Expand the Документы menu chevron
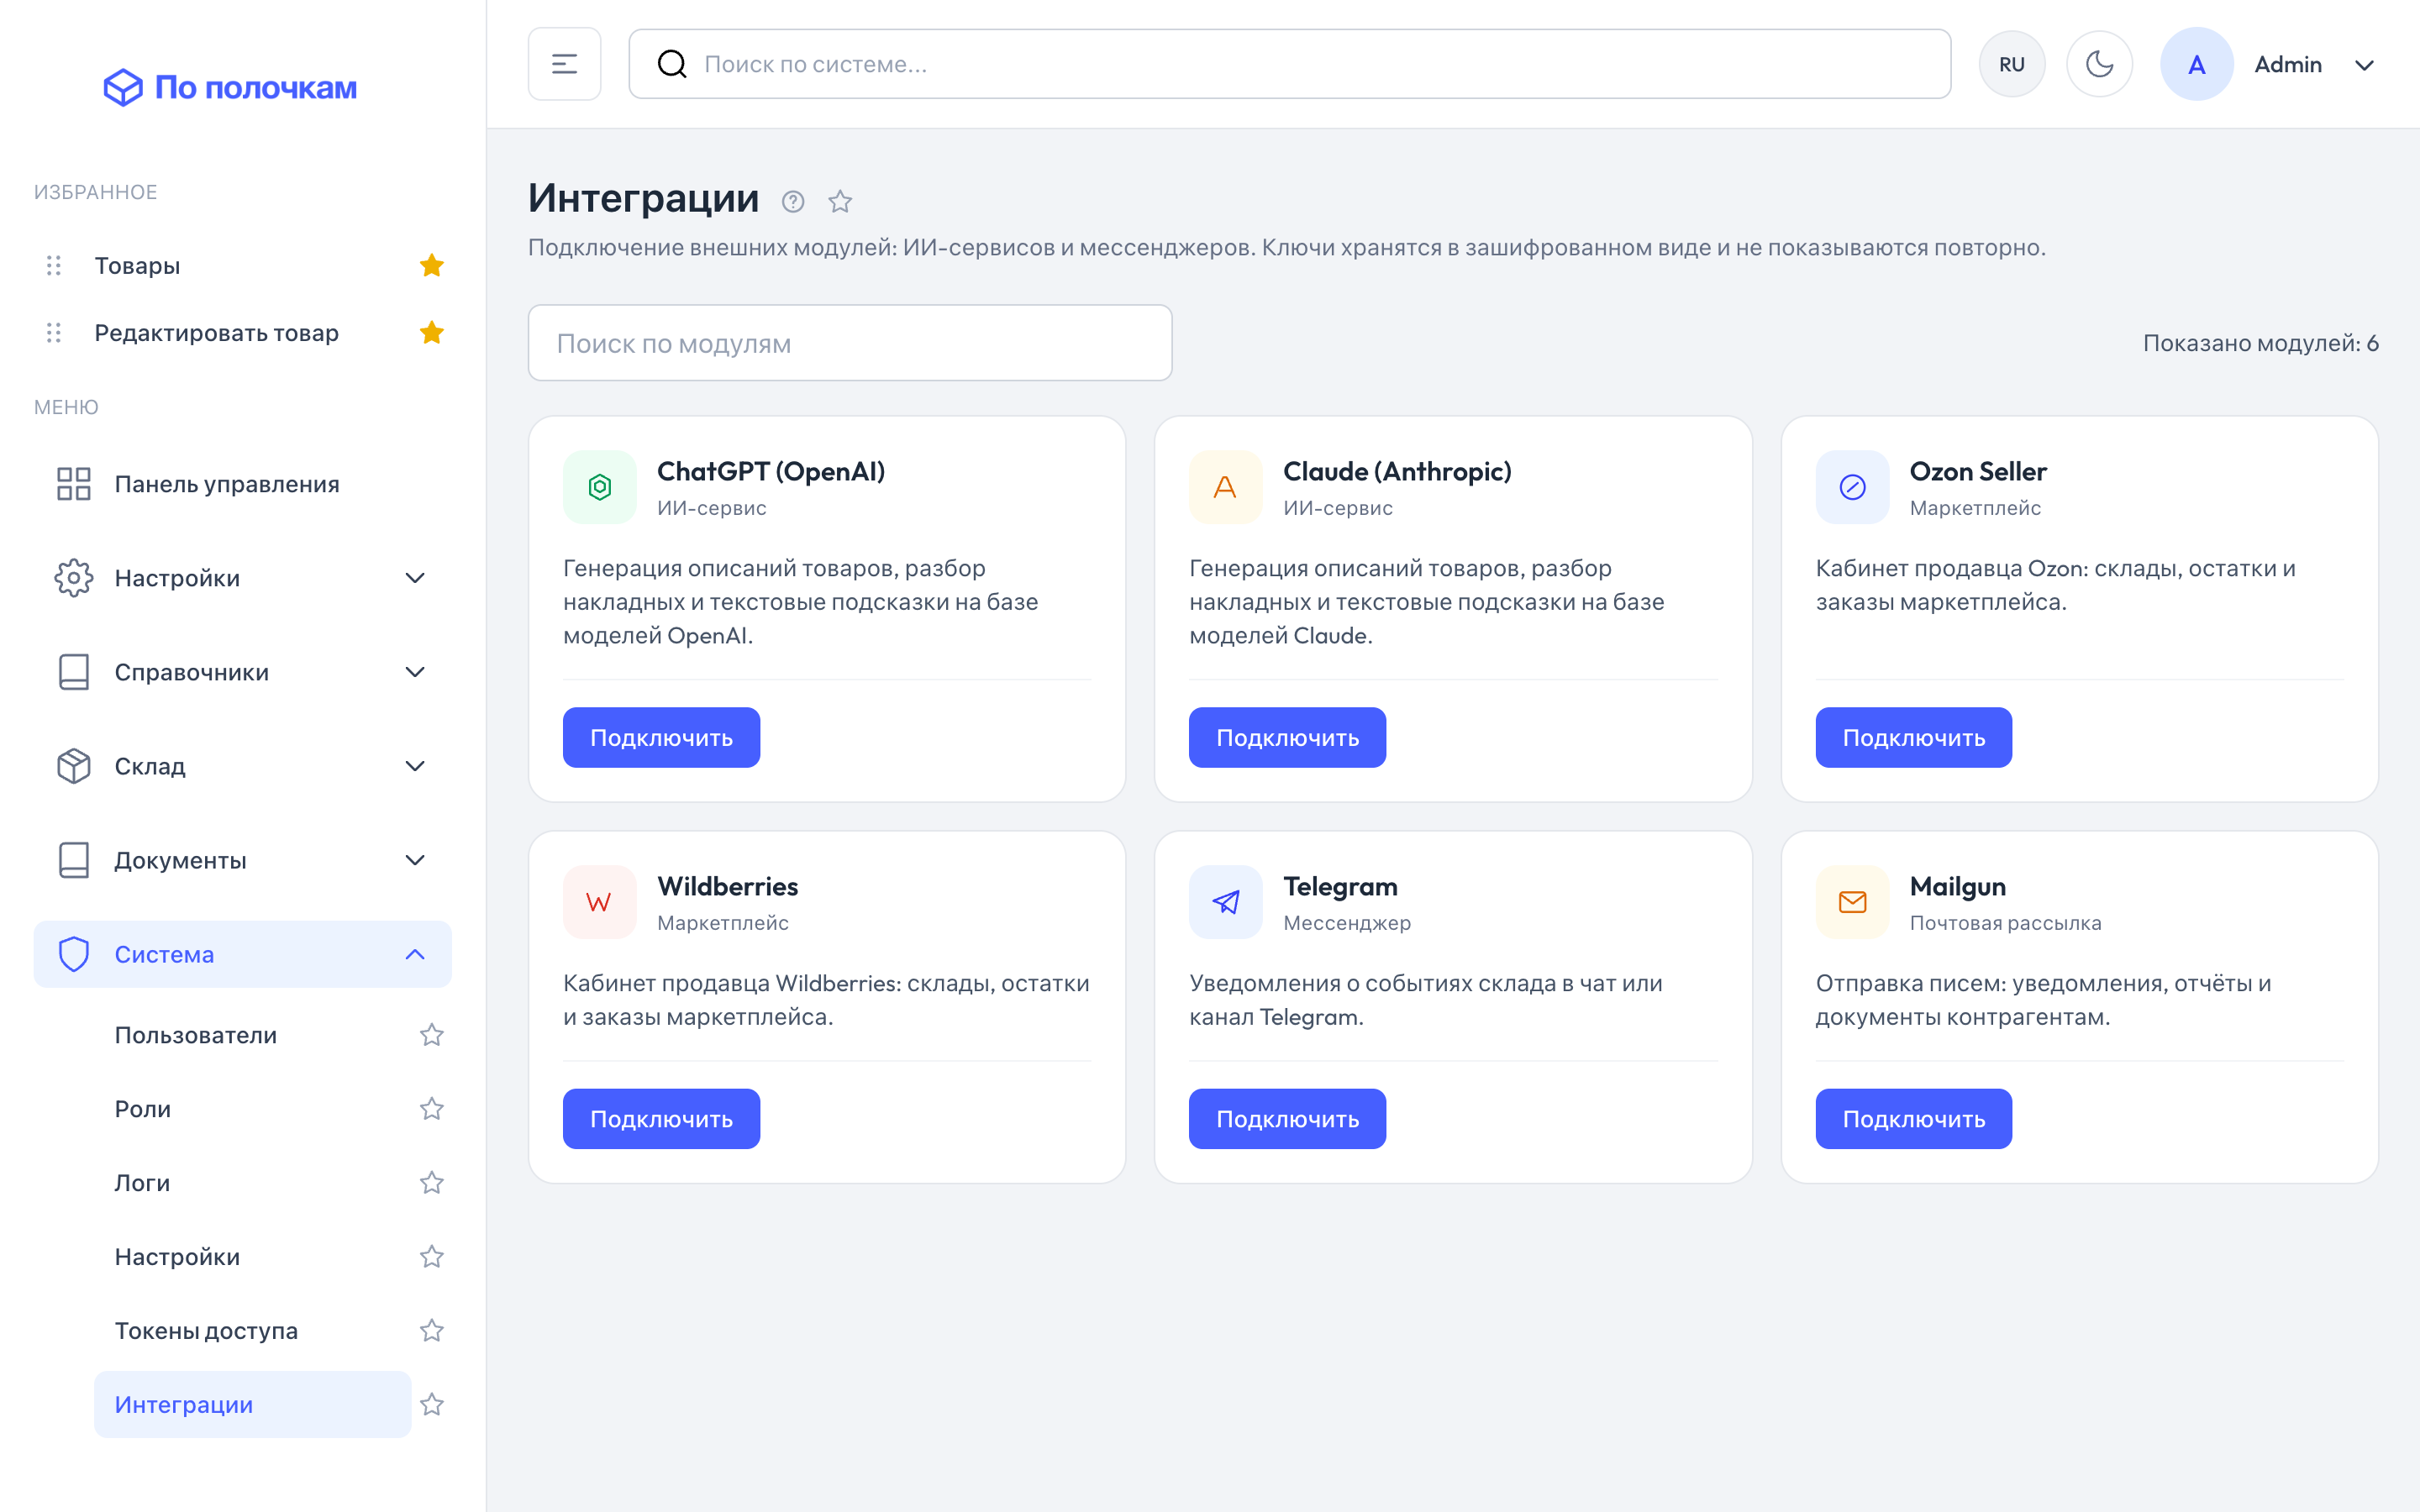This screenshot has width=2420, height=1512. click(x=415, y=860)
